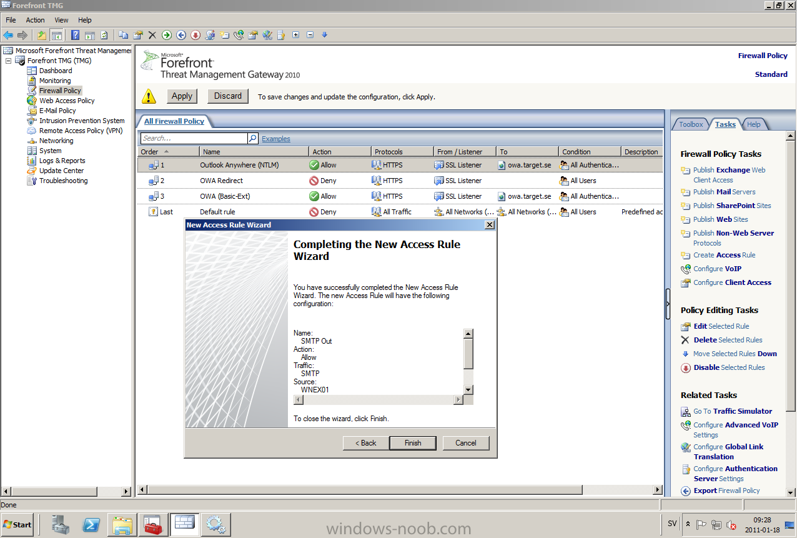This screenshot has height=538, width=797.
Task: Click Publish Mail Servers task
Action: 724,192
